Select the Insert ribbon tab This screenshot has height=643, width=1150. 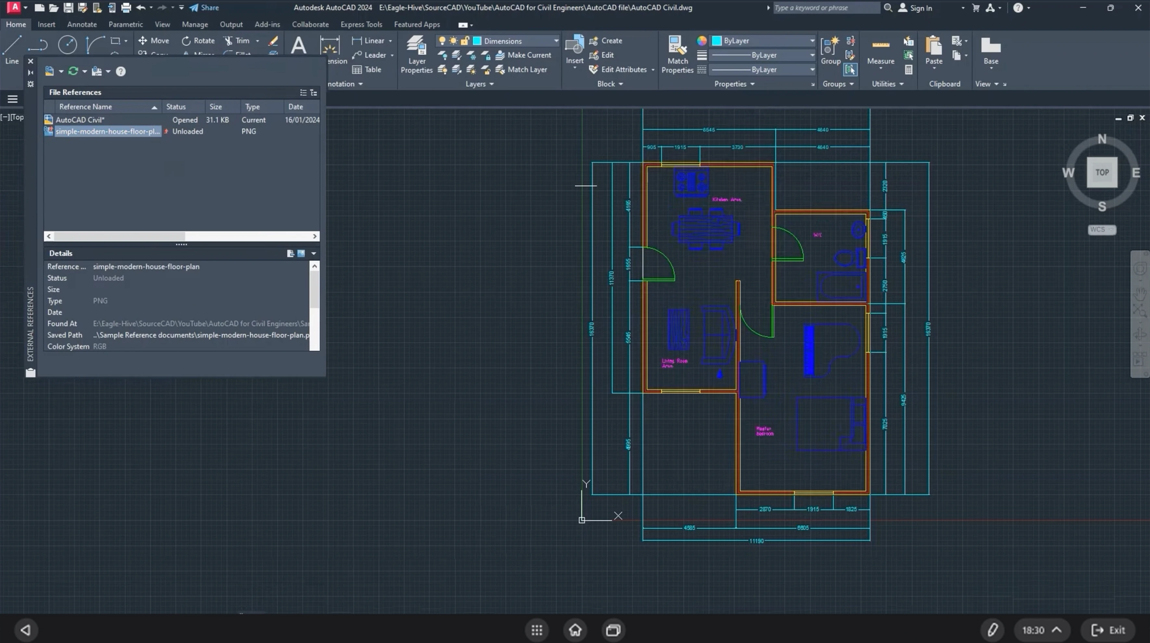pyautogui.click(x=46, y=24)
